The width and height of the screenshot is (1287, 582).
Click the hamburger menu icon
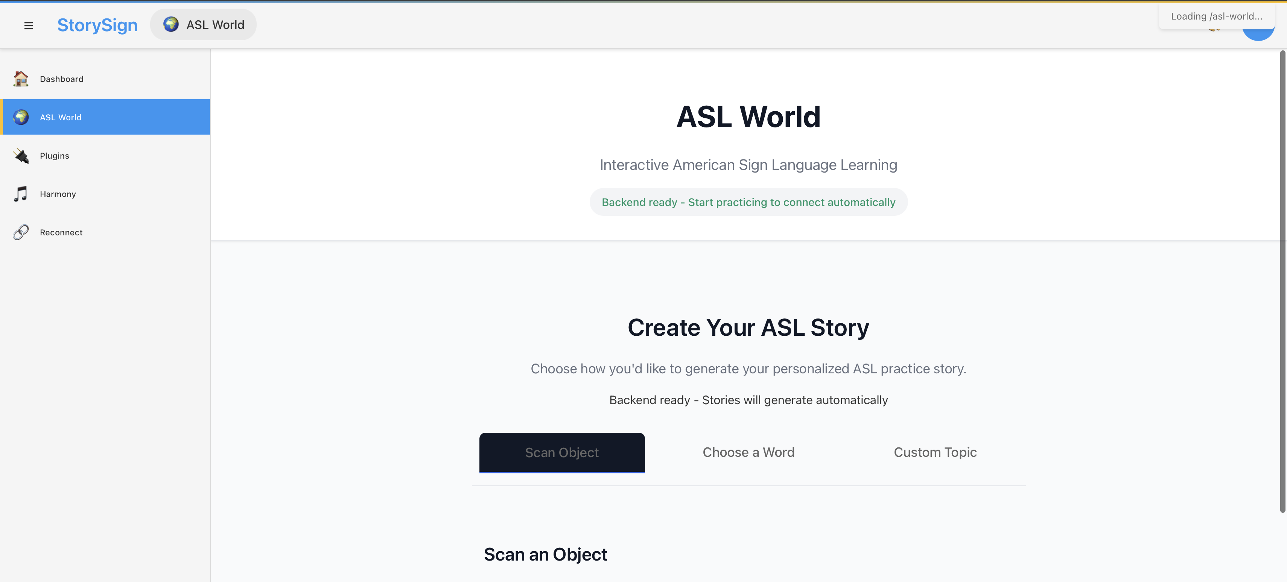click(29, 26)
